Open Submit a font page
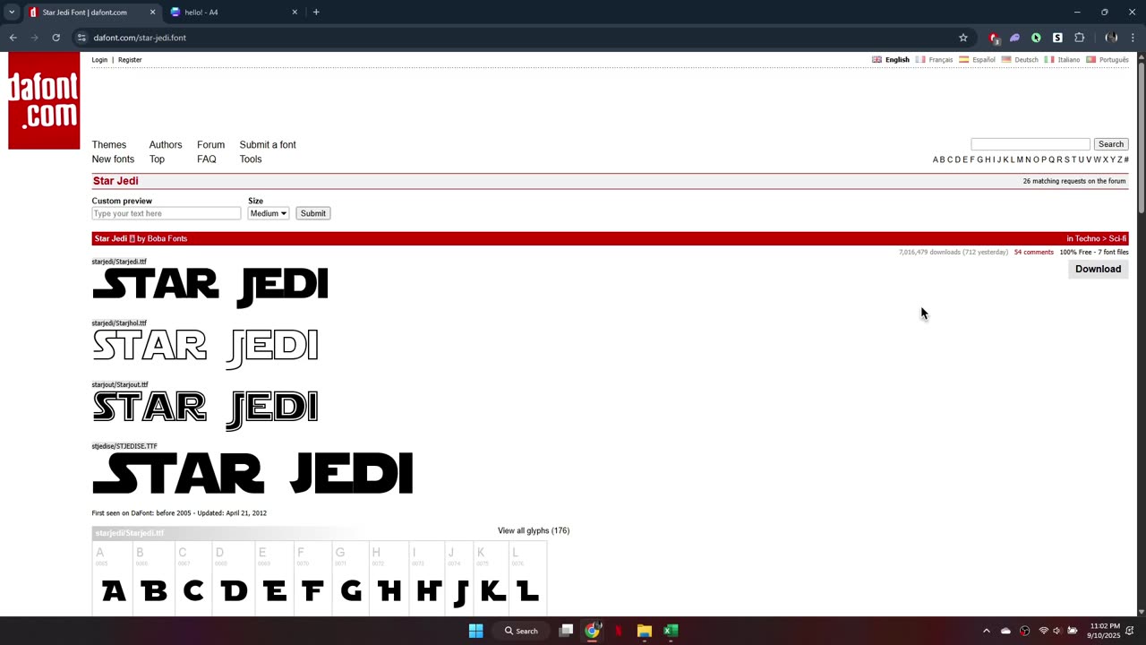 (268, 144)
